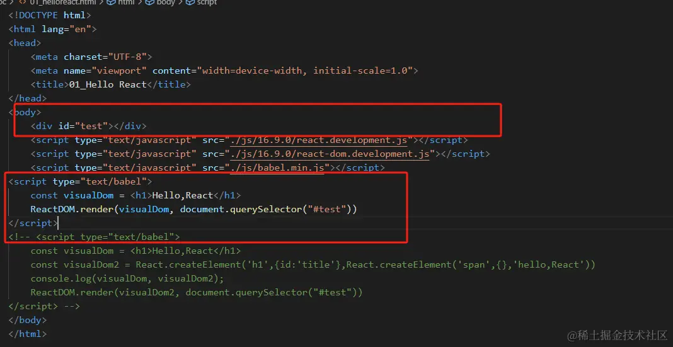Screen dimensions: 673x347
Task: Click the cube icon before html breadcrumb
Action: 111,3
